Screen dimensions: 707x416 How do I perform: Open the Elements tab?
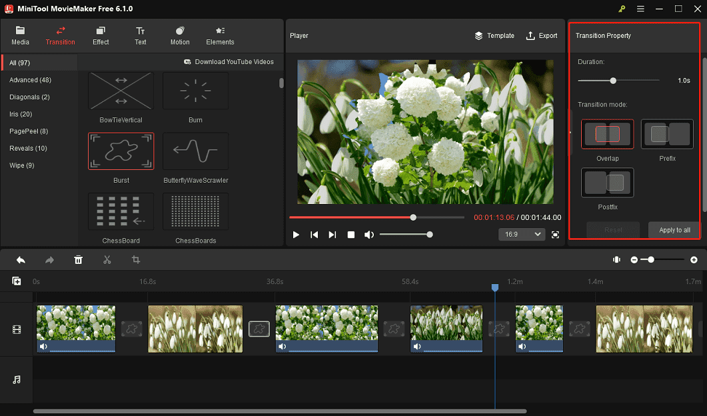[220, 35]
